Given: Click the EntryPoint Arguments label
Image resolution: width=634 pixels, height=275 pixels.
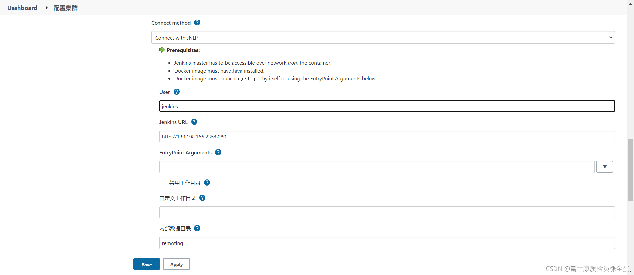Looking at the screenshot, I should click(x=185, y=152).
